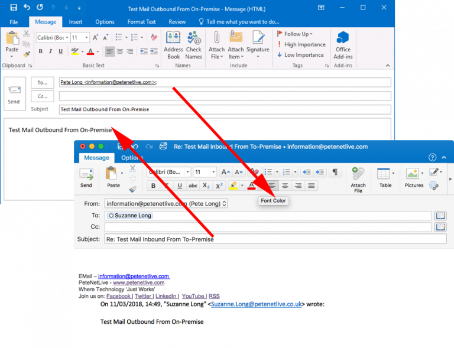The image size is (454, 348).
Task: Click From account selector in Mac Outlook
Action: click(166, 204)
